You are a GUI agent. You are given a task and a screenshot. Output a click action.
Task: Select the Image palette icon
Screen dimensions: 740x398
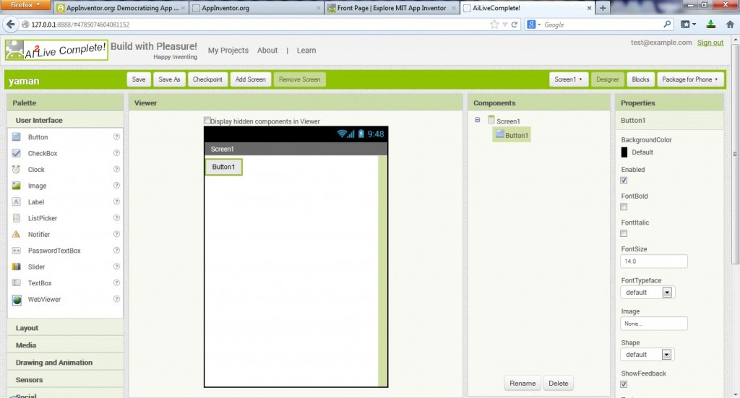[x=17, y=186]
